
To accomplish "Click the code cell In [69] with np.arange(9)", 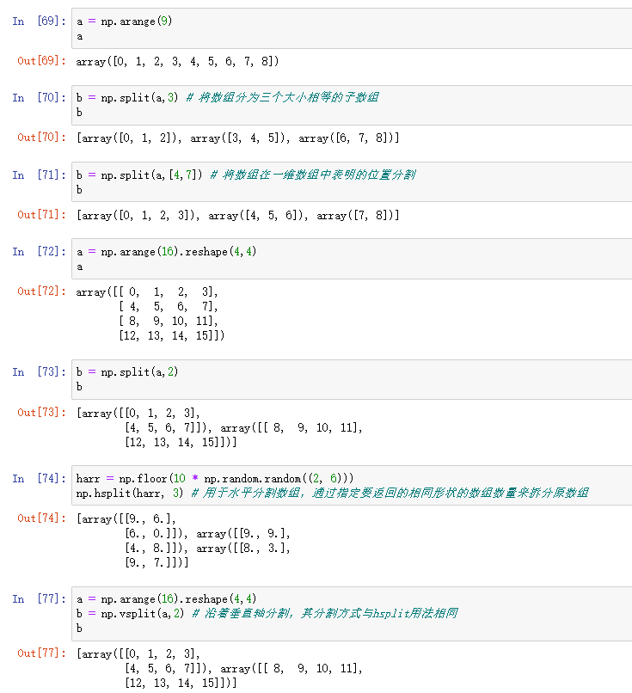I will click(352, 28).
